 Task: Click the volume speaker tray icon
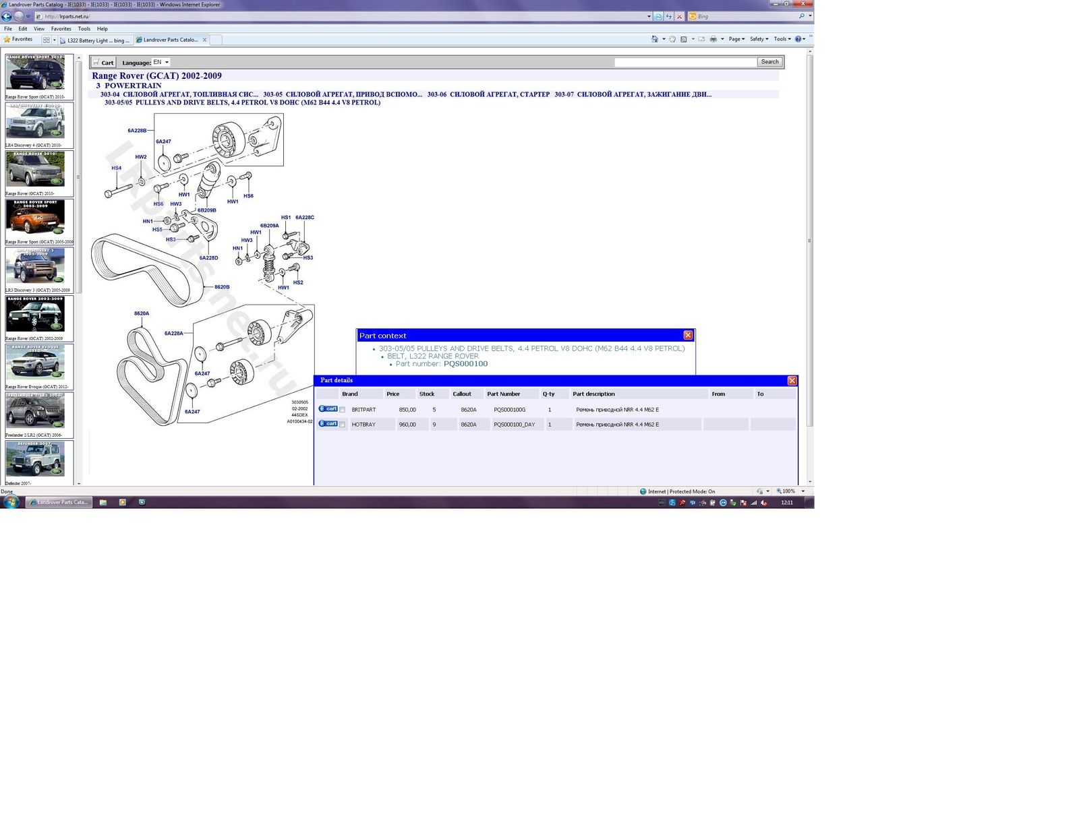point(763,503)
